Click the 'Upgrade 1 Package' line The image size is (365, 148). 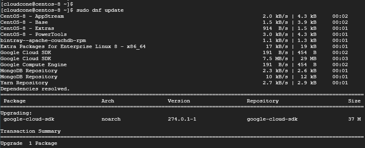29,143
